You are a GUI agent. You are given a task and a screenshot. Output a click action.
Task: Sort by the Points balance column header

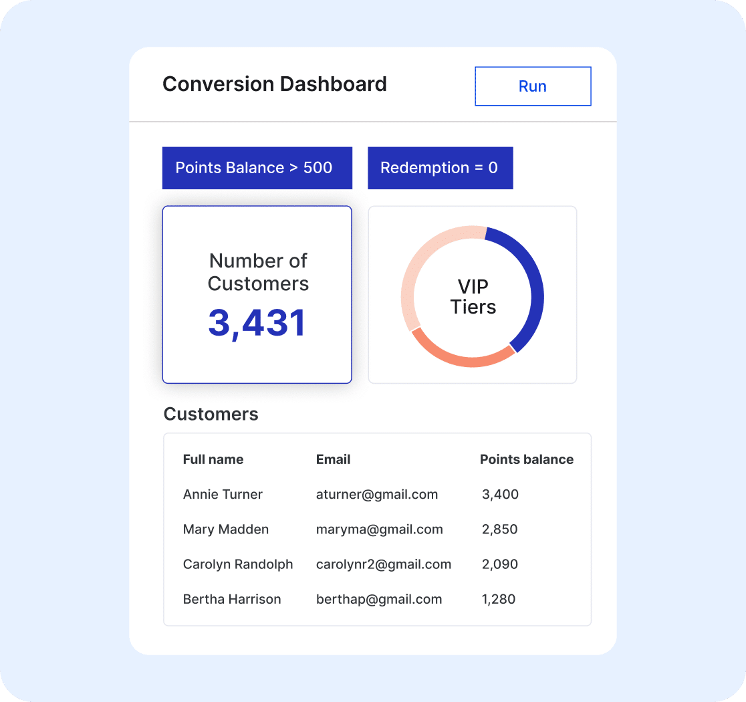pos(526,459)
